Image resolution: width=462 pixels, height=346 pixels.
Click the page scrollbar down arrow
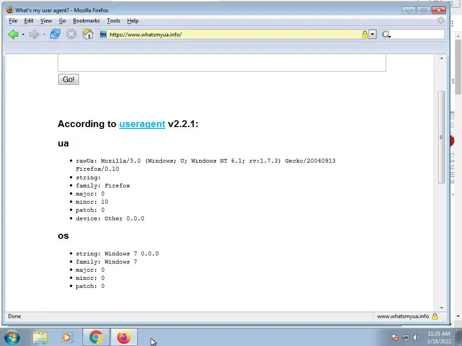441,308
